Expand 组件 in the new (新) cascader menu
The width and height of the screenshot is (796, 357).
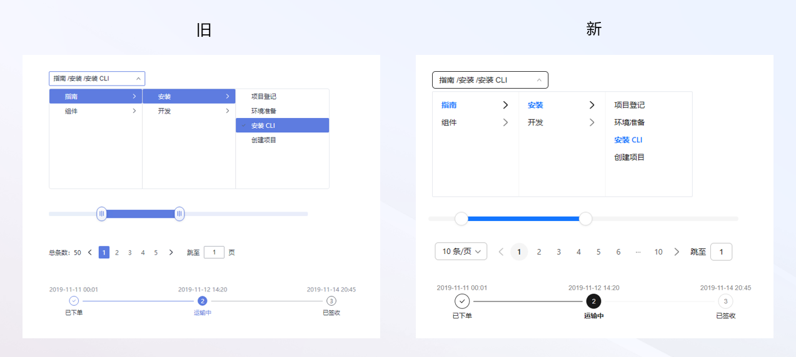click(475, 122)
